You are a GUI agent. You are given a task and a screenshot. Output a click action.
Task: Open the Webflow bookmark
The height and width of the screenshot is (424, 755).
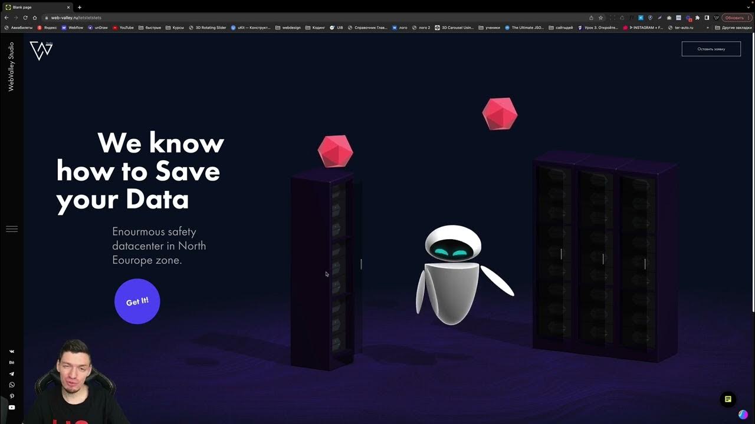pos(73,28)
